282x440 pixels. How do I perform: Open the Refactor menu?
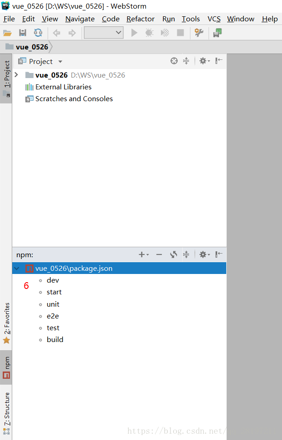[140, 19]
